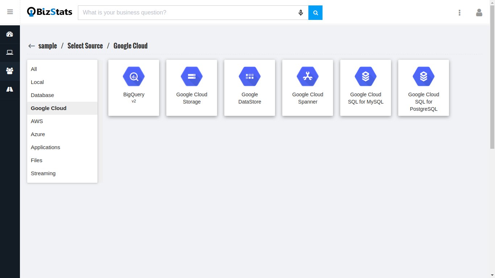
Task: Click the Google DataStore hexagon icon
Action: tap(250, 76)
